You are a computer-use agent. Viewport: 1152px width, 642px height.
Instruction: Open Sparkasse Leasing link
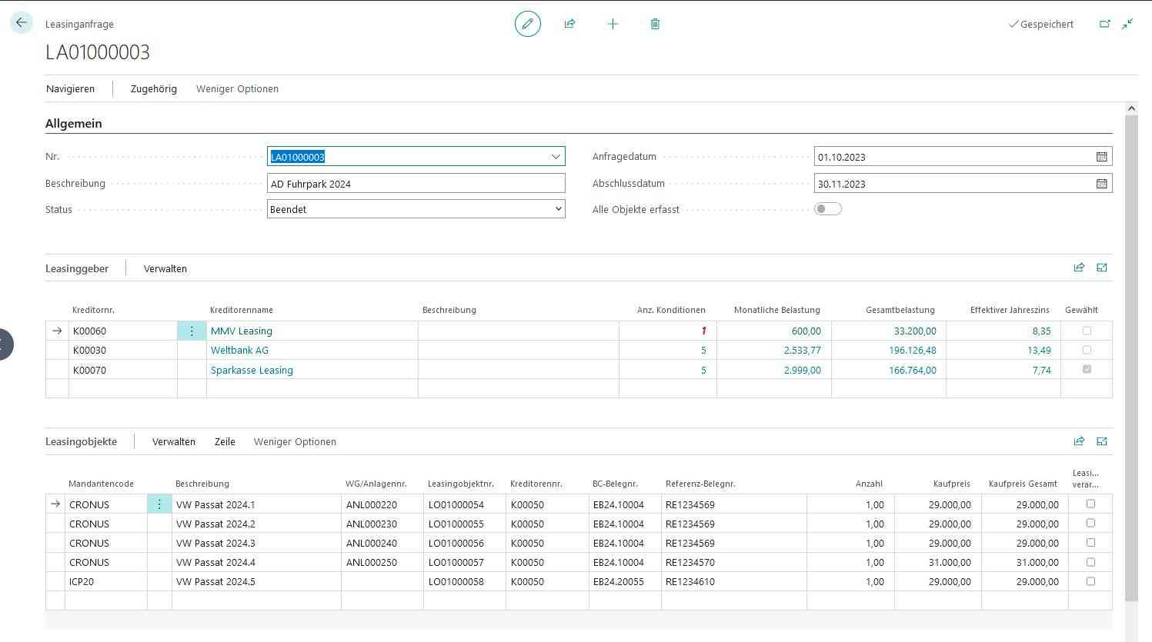coord(252,370)
